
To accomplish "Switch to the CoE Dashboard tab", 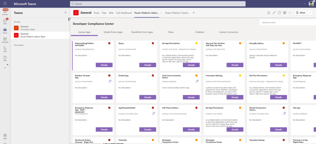I will [124, 13].
